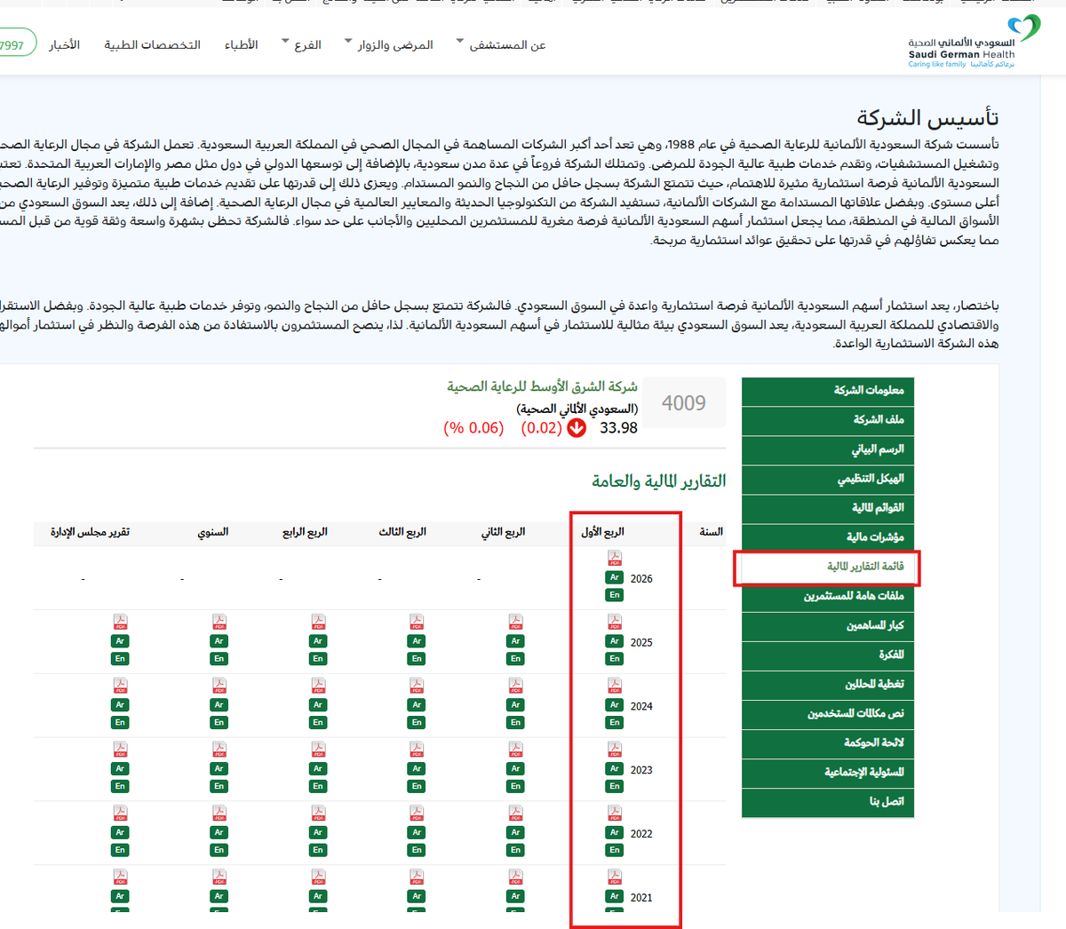Click the (% 0.06) change value
This screenshot has height=929, width=1066.
pos(473,428)
